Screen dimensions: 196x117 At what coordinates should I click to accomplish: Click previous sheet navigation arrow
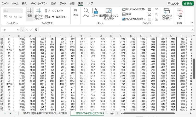(x=5, y=113)
